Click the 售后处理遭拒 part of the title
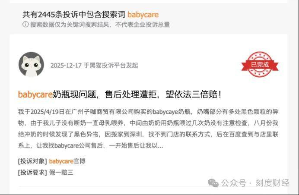299x195 pixels. pos(130,94)
